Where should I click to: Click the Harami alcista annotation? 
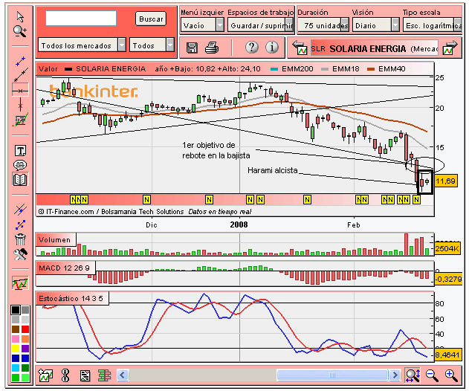[x=273, y=170]
